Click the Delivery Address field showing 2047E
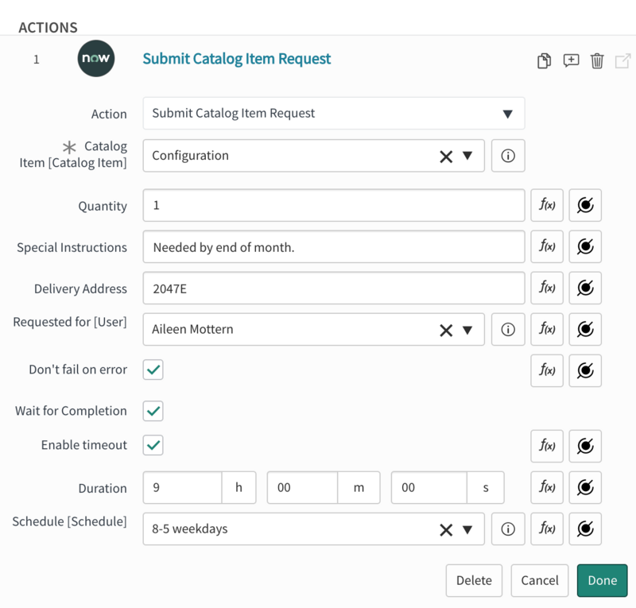This screenshot has width=636, height=608. [333, 288]
